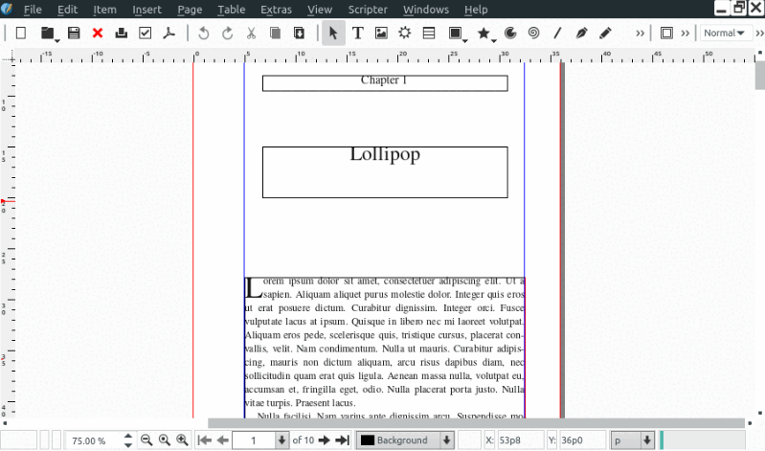This screenshot has width=765, height=451.
Task: Select the Table tool
Action: 429,34
